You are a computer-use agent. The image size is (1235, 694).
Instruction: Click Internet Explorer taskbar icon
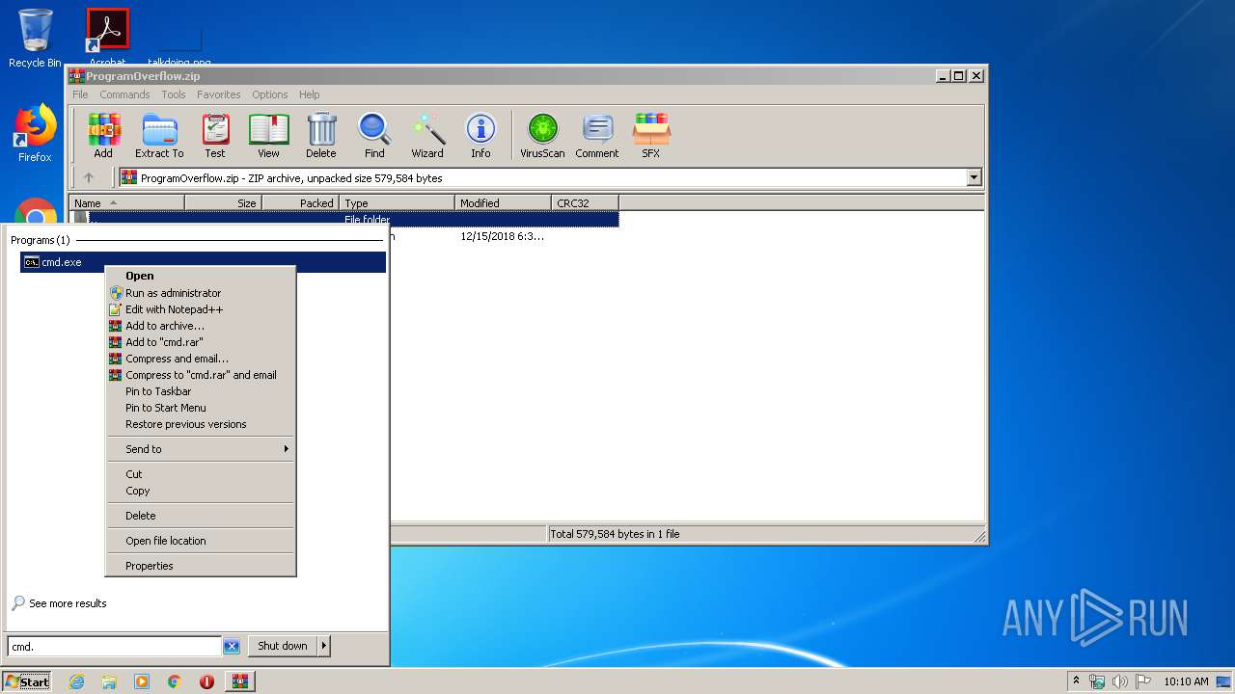pyautogui.click(x=76, y=681)
